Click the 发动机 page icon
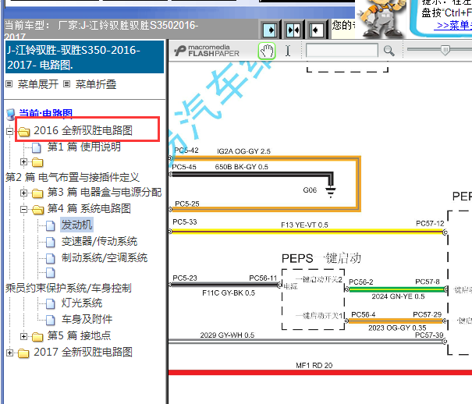The height and width of the screenshot is (404, 472). click(x=51, y=225)
